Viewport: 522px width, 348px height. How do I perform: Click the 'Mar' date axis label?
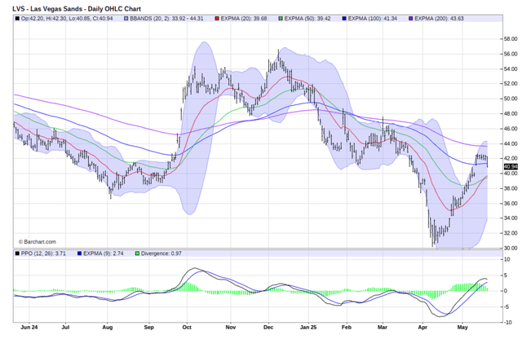383,328
